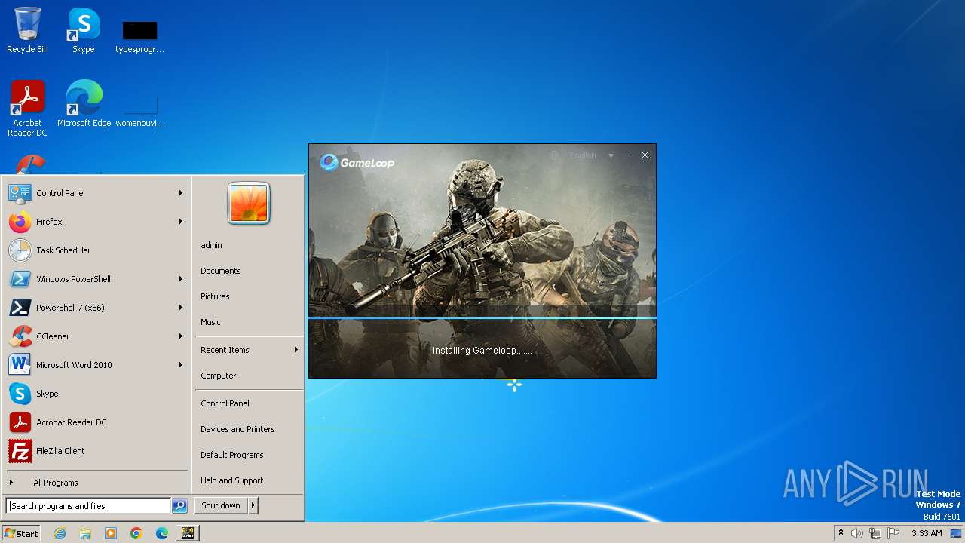Open Windows Media Player from taskbar
Screen dimensions: 965x543
coord(111,533)
